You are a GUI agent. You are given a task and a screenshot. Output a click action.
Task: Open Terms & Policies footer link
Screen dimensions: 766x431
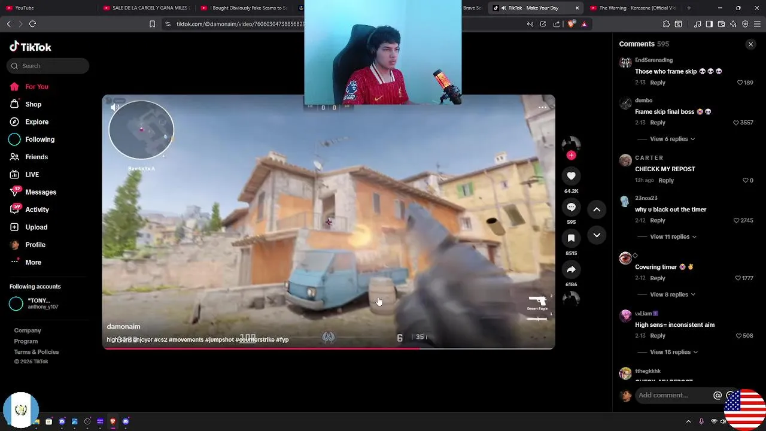(37, 352)
